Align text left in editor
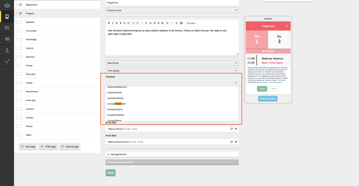 (x=150, y=23)
